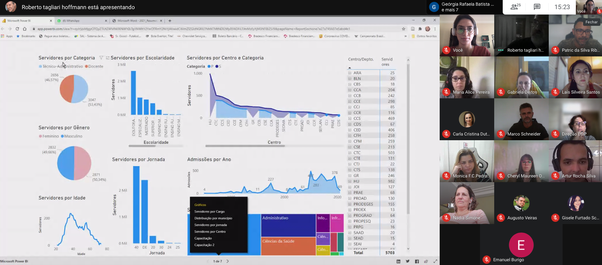Select Servidores por Centro page

point(210,232)
